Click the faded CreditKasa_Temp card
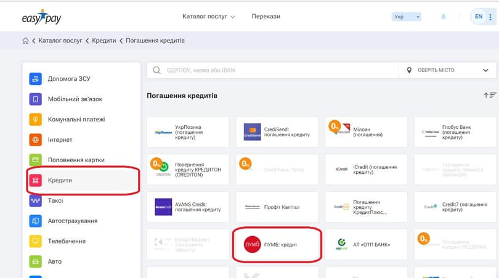 coord(277,170)
